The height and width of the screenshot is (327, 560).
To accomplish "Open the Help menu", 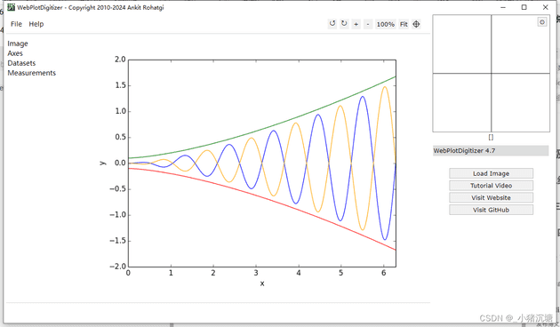I will (36, 24).
